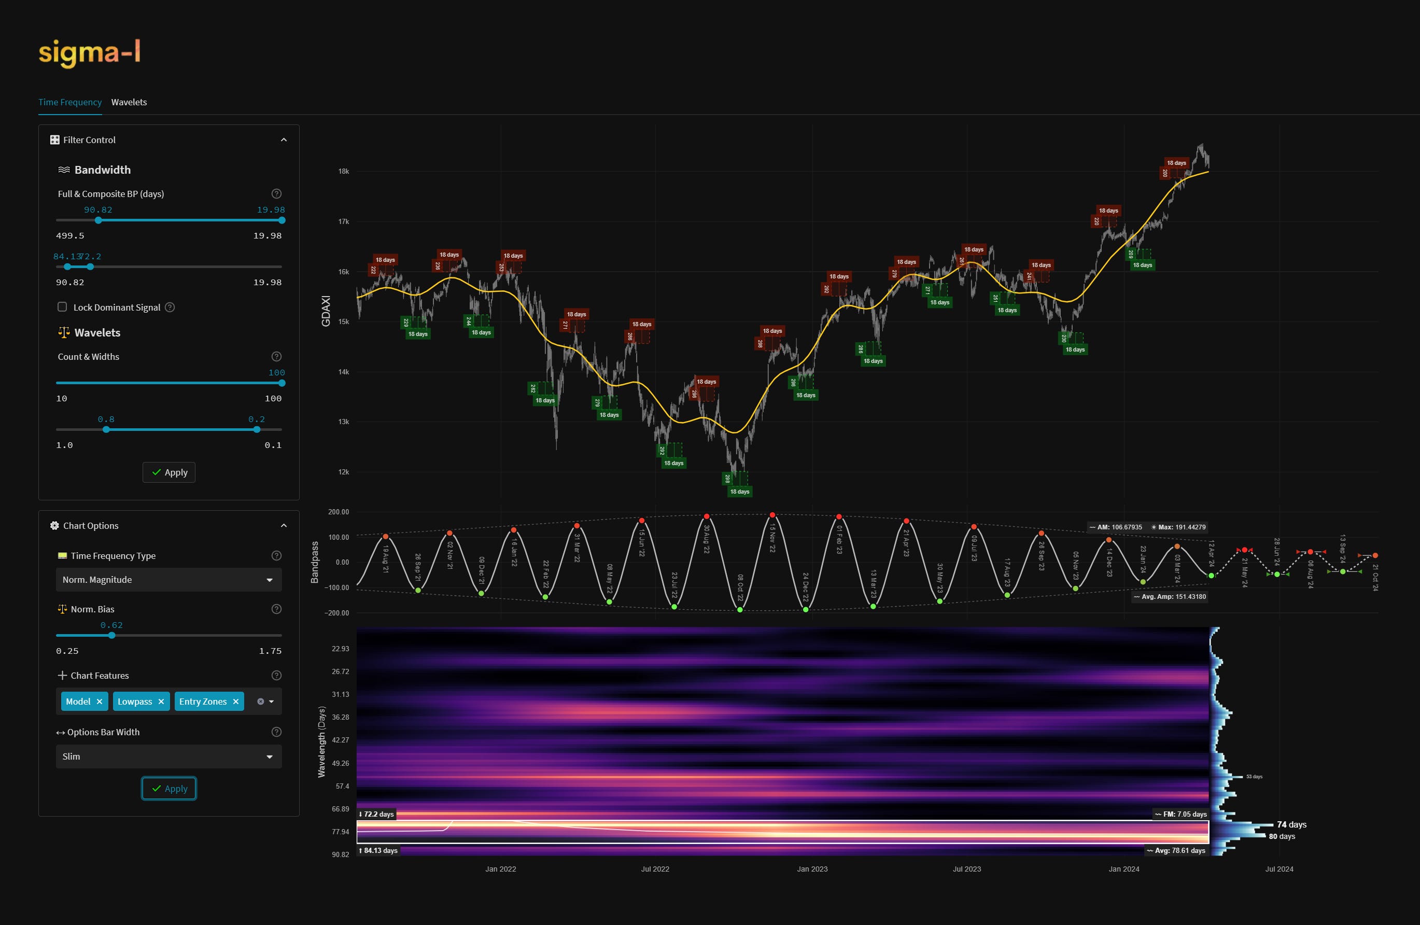Open Time Frequency Type dropdown
The width and height of the screenshot is (1420, 925).
(x=169, y=580)
